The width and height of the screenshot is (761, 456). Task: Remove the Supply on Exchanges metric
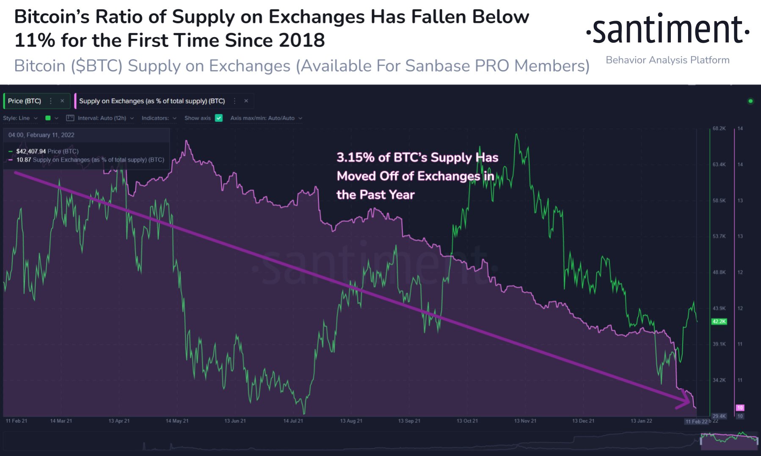coord(246,101)
